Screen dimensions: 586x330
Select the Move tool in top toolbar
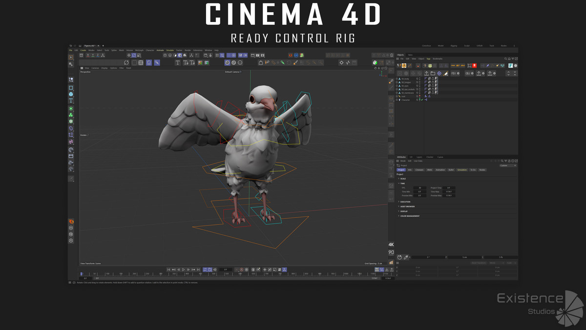129,55
